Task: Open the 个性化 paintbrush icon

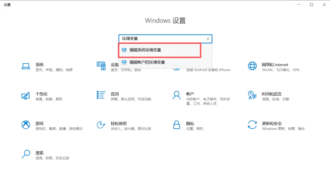Action: pos(26,96)
